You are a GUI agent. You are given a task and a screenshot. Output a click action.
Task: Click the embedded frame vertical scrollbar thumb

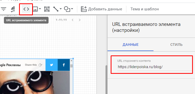pos(71,66)
